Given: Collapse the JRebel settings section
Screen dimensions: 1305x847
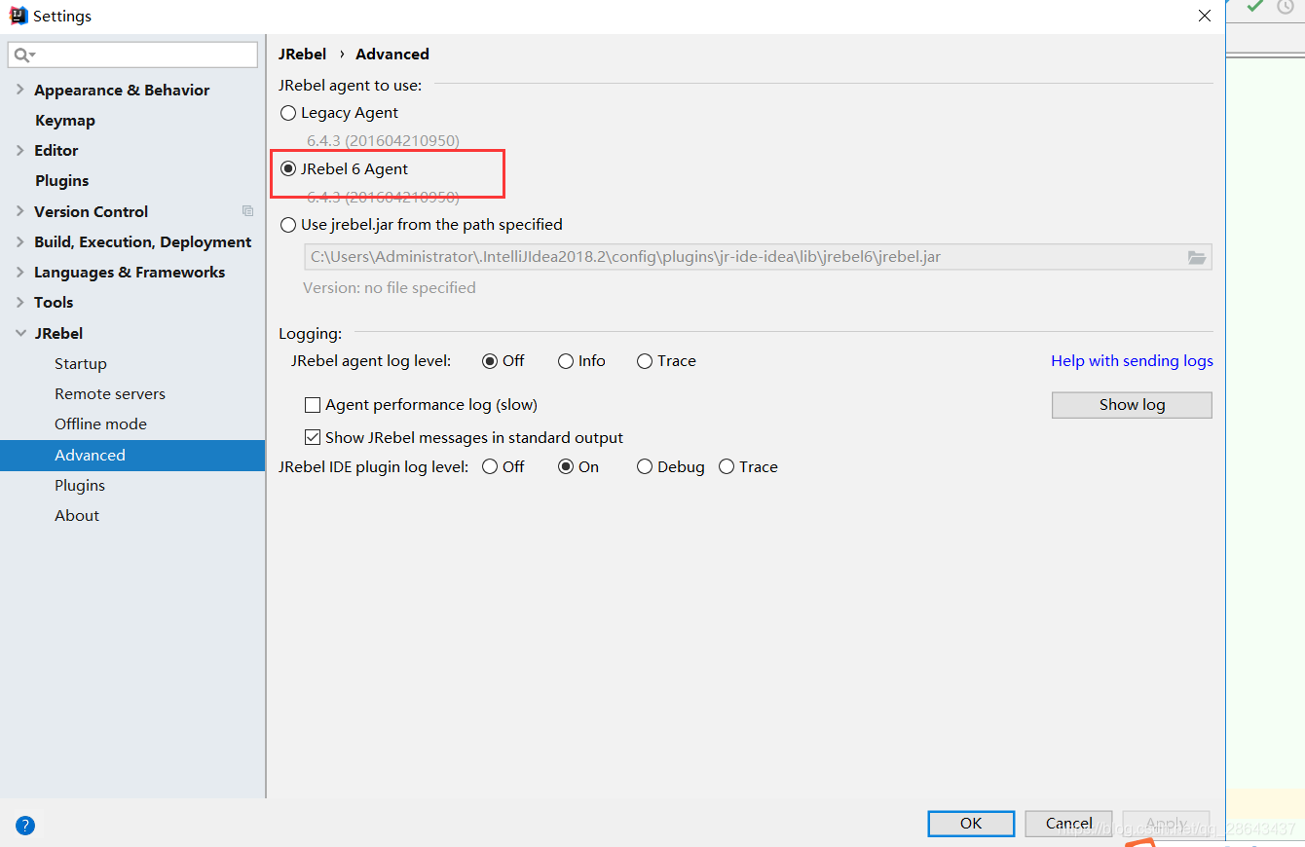Looking at the screenshot, I should [x=20, y=333].
